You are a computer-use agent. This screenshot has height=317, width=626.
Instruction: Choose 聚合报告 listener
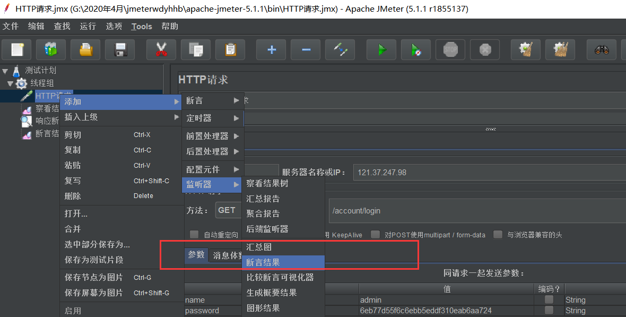coord(283,213)
